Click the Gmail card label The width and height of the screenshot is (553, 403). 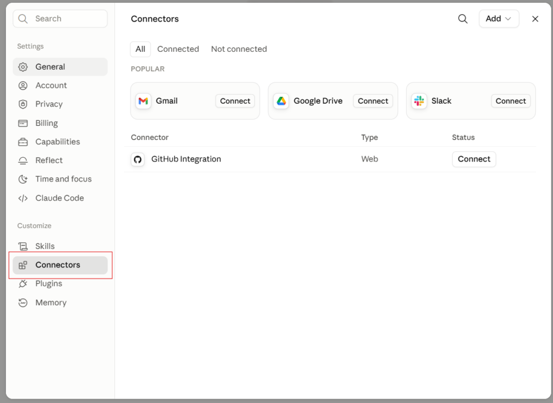[166, 101]
